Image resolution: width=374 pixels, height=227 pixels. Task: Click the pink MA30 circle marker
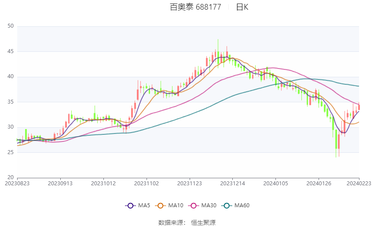point(194,205)
